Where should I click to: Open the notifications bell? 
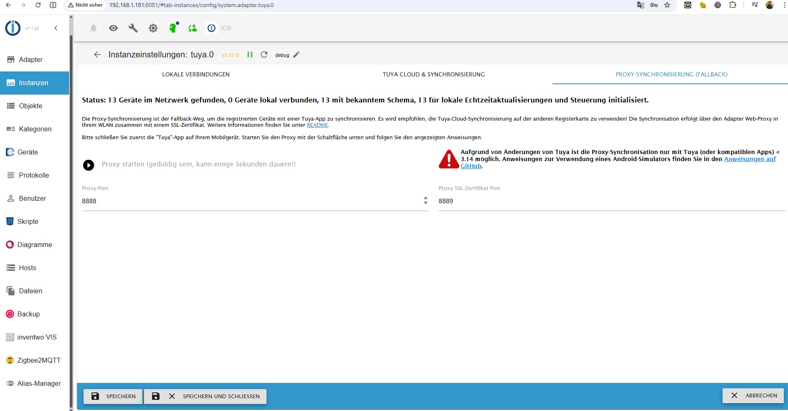tap(93, 28)
